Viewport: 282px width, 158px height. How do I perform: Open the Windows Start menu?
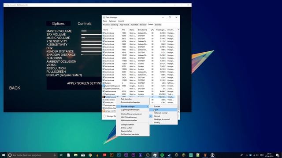point(4,155)
